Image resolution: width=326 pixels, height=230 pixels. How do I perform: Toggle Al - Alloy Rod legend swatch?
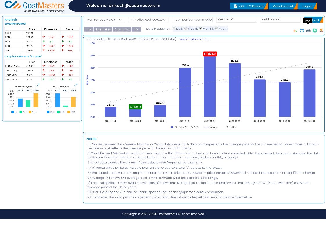(172, 127)
